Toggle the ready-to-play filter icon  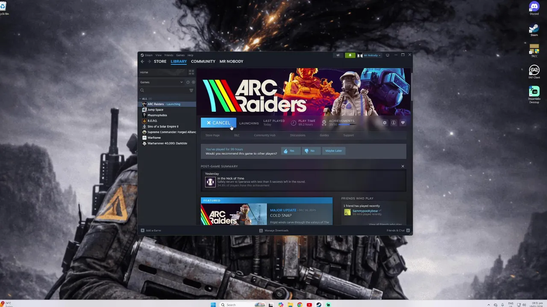coord(193,82)
